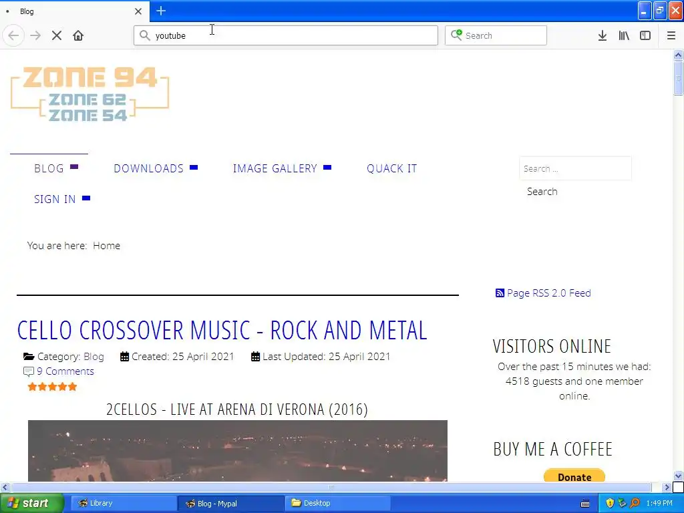This screenshot has height=513, width=684.
Task: Go forward with the forward arrow
Action: click(36, 35)
